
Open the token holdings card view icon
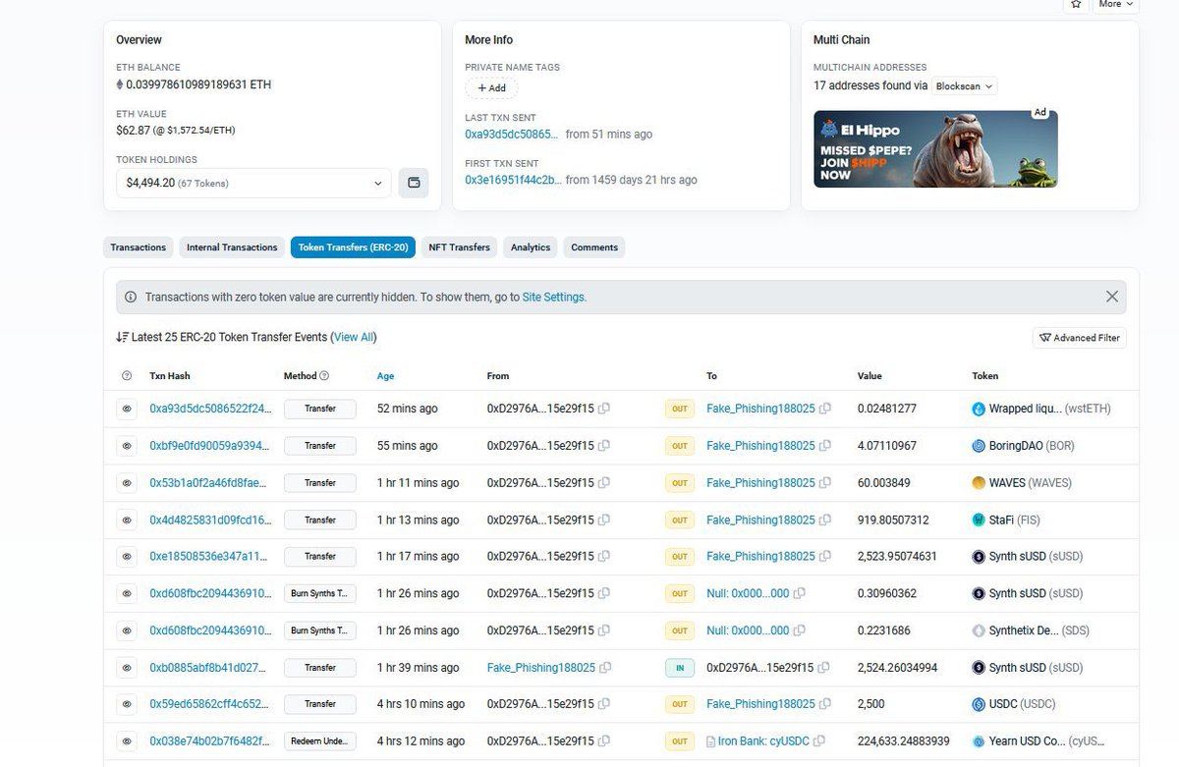[414, 183]
